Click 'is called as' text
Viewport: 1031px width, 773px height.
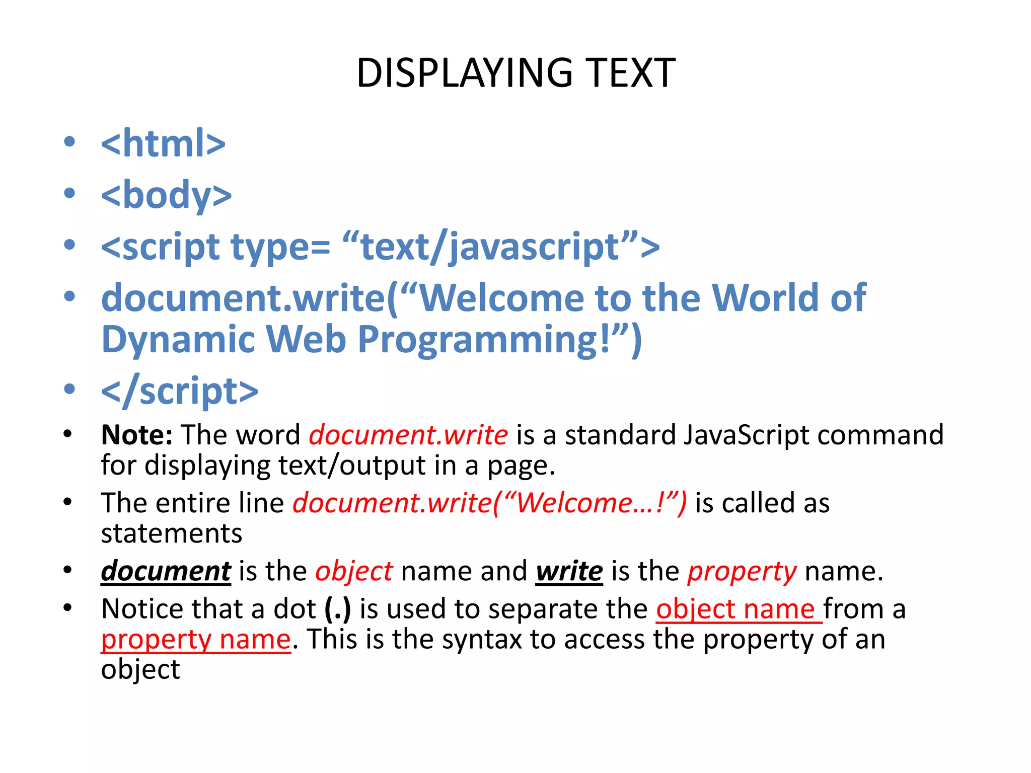pyautogui.click(x=762, y=503)
